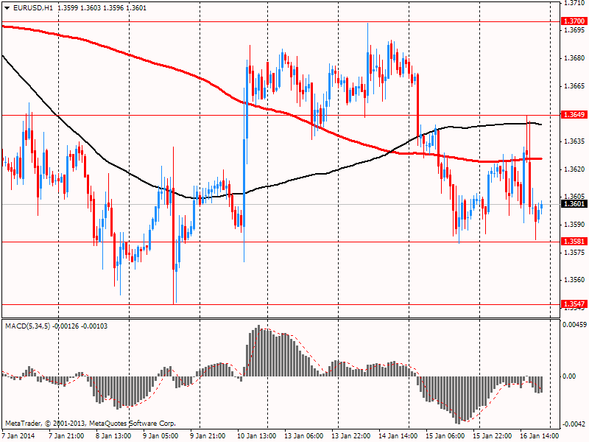Click the 0.00459 MACD scale value
The width and height of the screenshot is (589, 442).
coord(575,324)
